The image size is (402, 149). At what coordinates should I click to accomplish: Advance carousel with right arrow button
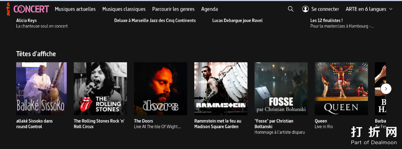click(386, 89)
